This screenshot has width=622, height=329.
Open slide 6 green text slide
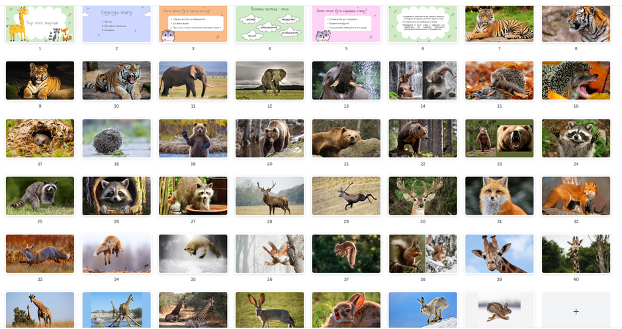tap(422, 24)
